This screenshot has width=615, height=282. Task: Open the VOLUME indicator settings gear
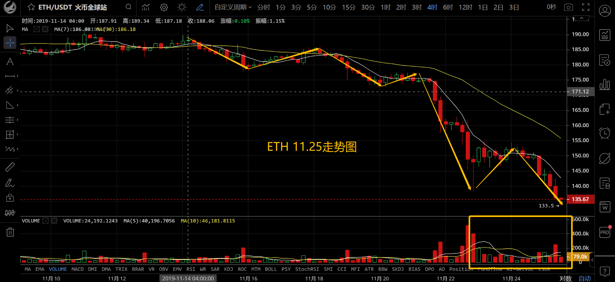pyautogui.click(x=46, y=221)
